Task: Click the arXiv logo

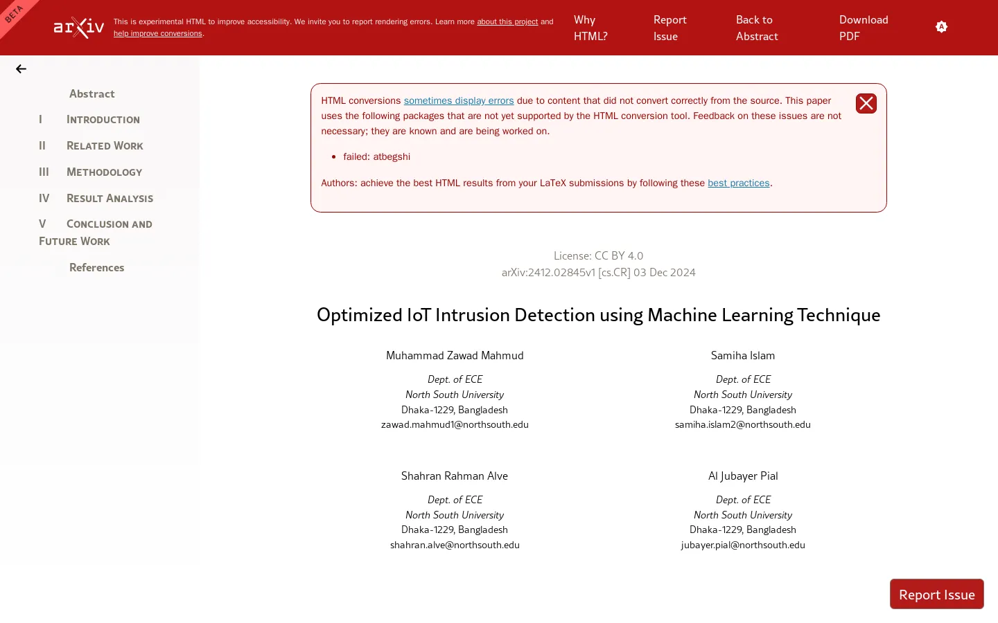Action: pos(79,28)
